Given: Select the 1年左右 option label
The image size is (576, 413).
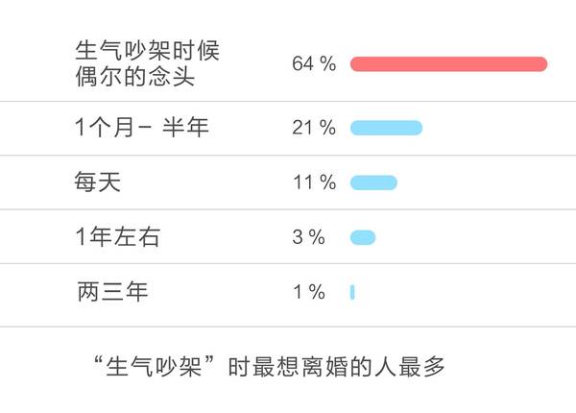Looking at the screenshot, I should point(117,236).
